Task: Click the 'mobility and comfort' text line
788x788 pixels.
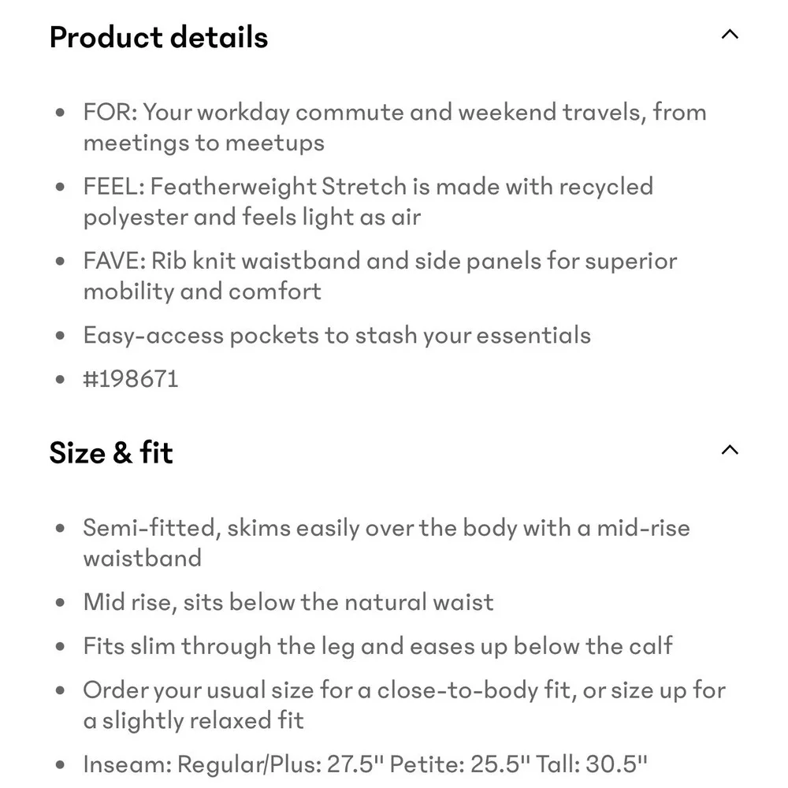Action: [203, 292]
